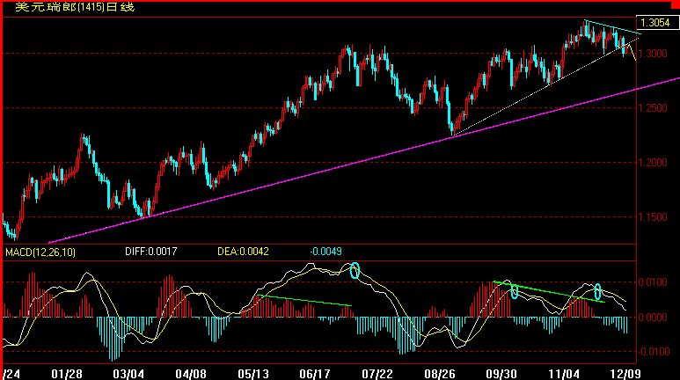Image resolution: width=680 pixels, height=380 pixels.
Task: Click the 1.2500 price axis label
Action: click(x=653, y=108)
